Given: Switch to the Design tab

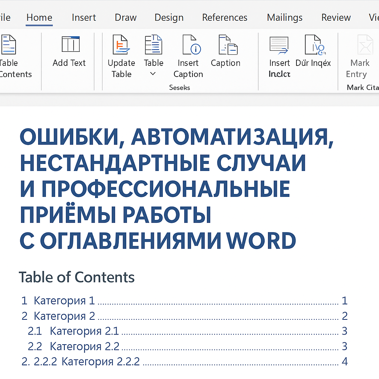Looking at the screenshot, I should [169, 18].
